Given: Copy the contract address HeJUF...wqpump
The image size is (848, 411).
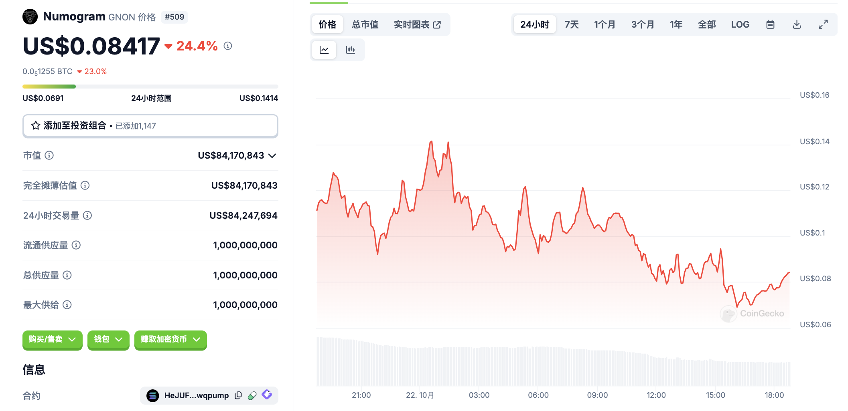Looking at the screenshot, I should coord(238,395).
